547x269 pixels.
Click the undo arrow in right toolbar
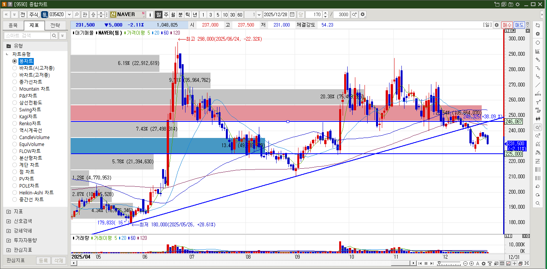point(538,186)
